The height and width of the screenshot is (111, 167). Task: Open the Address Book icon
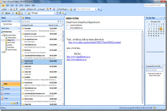[75, 9]
